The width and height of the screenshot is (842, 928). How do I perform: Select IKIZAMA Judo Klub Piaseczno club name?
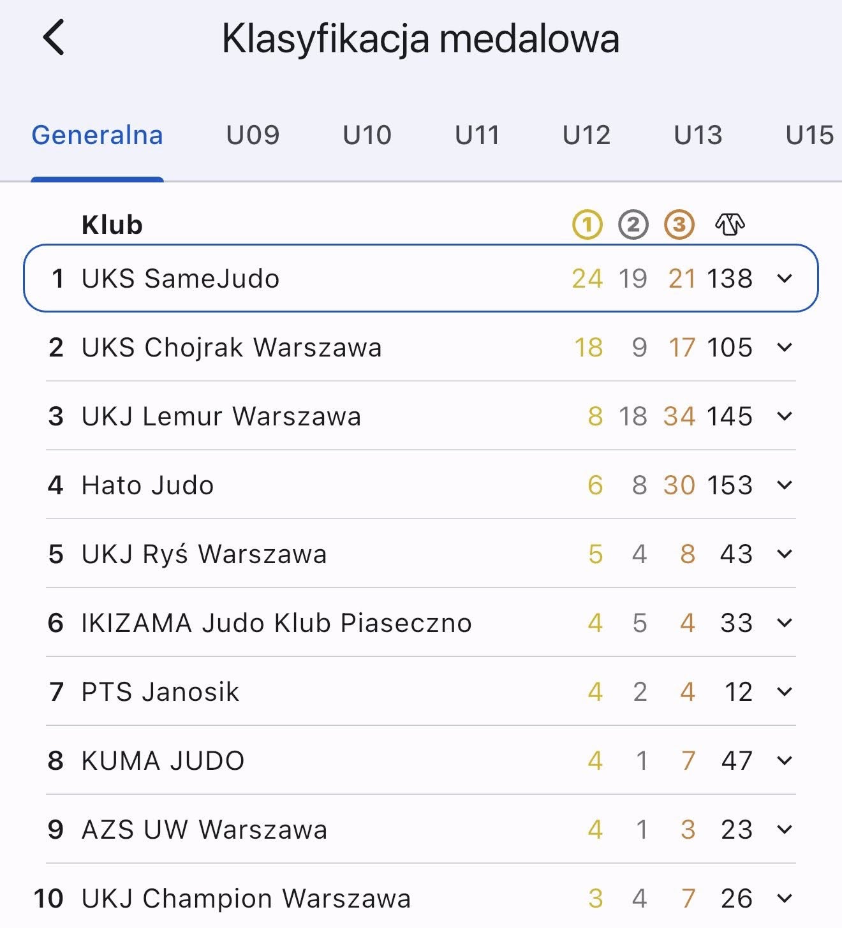pyautogui.click(x=276, y=623)
